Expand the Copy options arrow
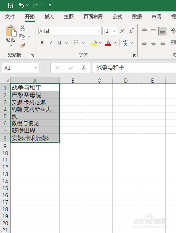Screen dimensions: 176x233 click(29, 37)
